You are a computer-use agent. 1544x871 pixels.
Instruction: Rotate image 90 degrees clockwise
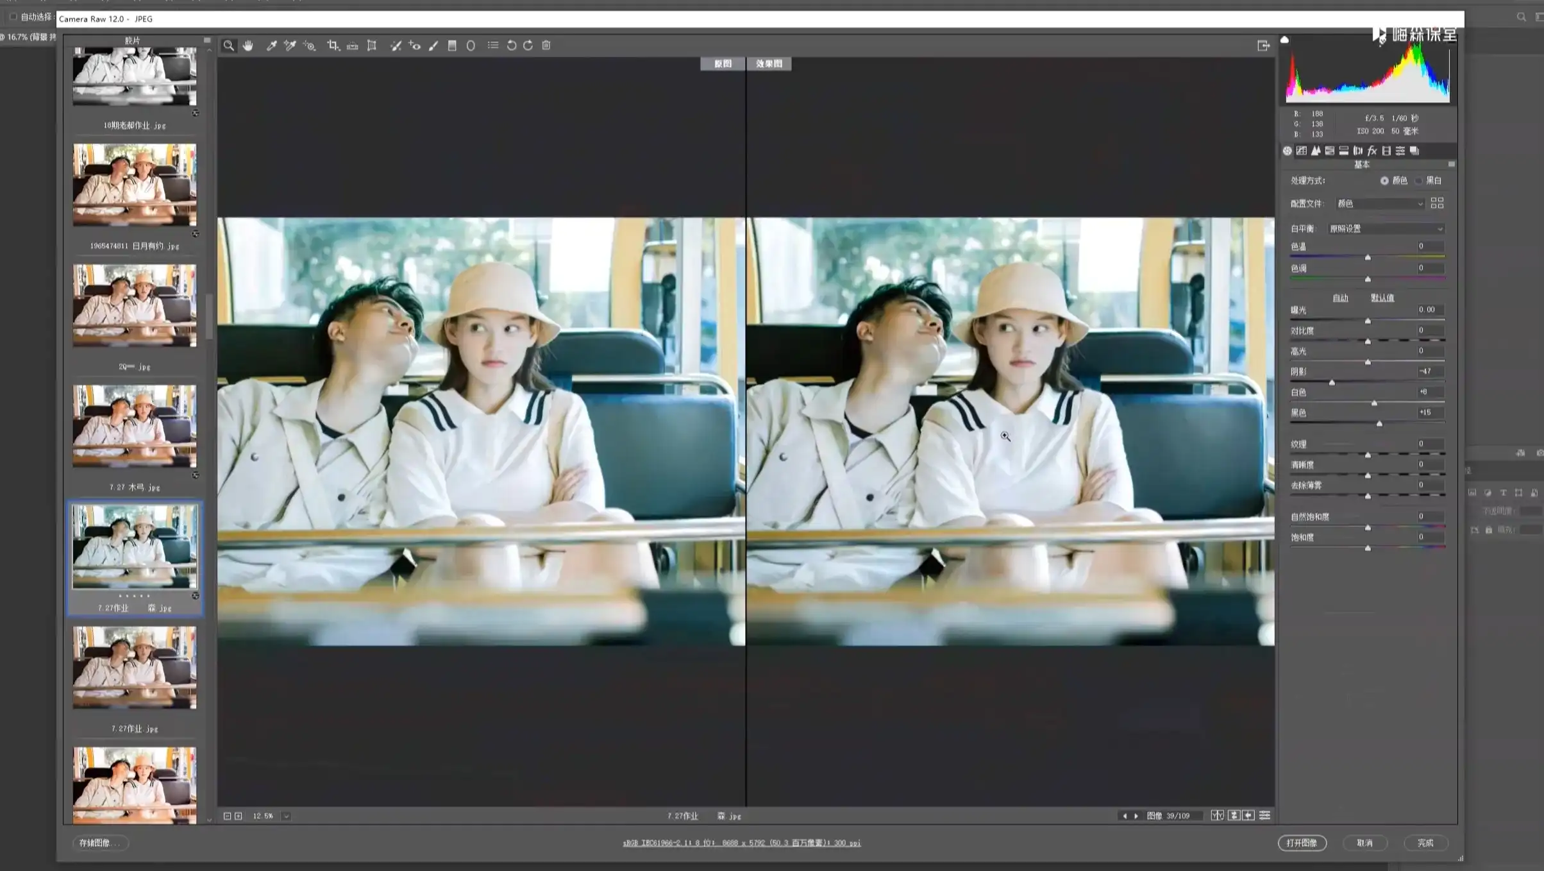(x=528, y=46)
